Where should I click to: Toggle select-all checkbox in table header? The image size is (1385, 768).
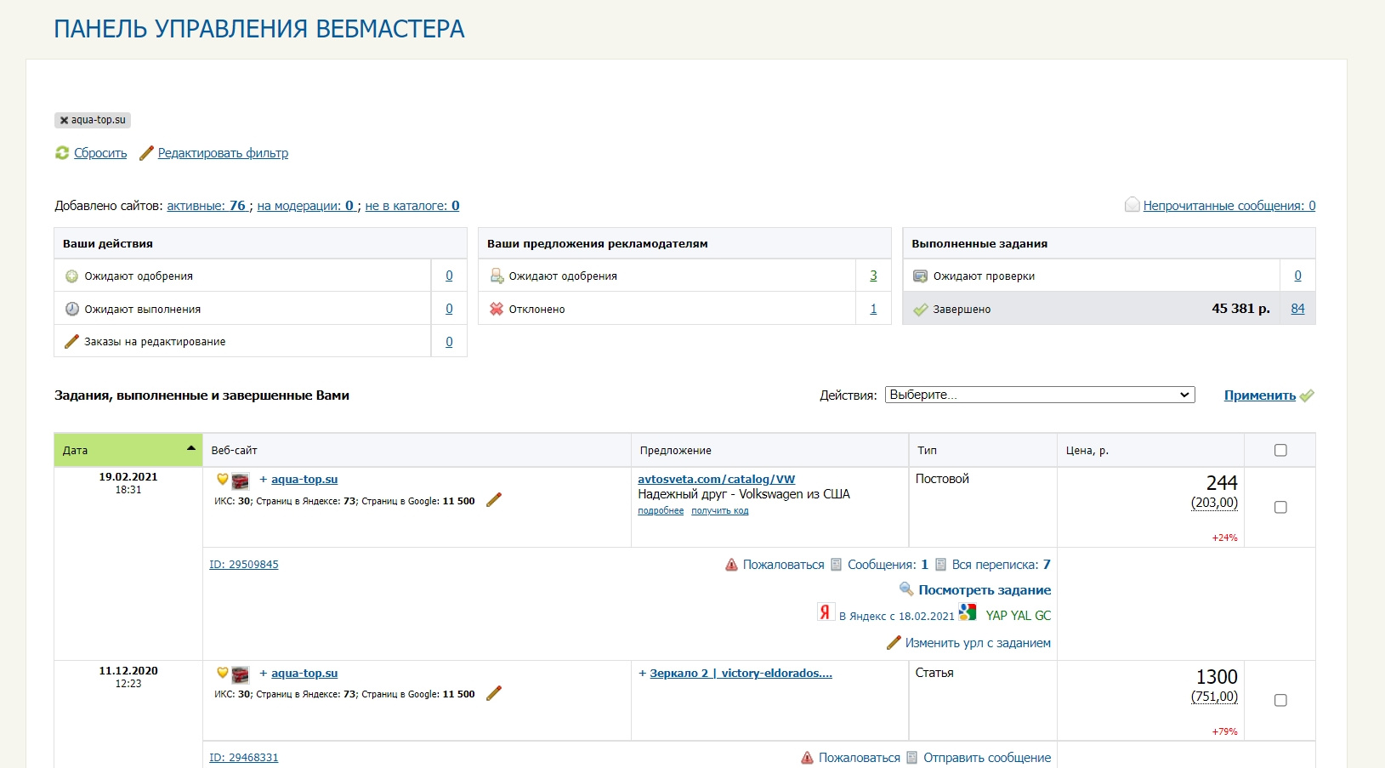[x=1280, y=451]
